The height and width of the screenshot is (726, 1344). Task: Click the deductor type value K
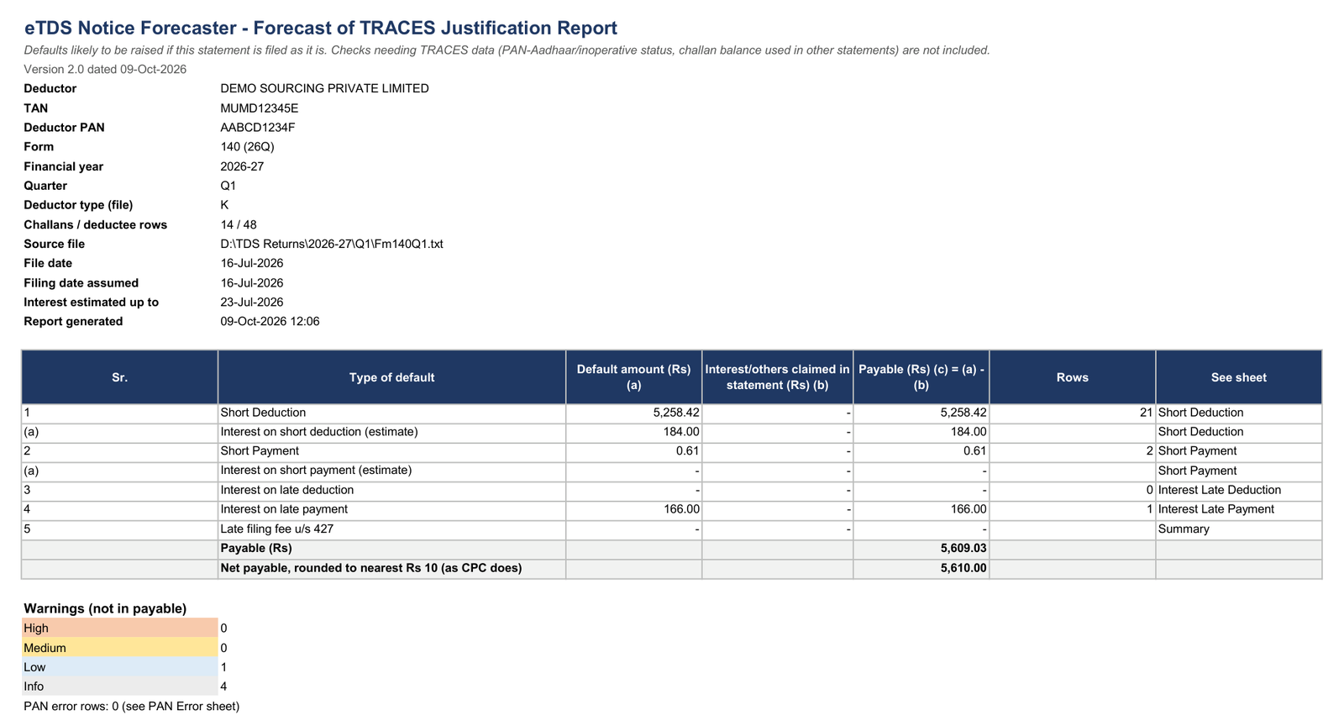click(x=224, y=205)
